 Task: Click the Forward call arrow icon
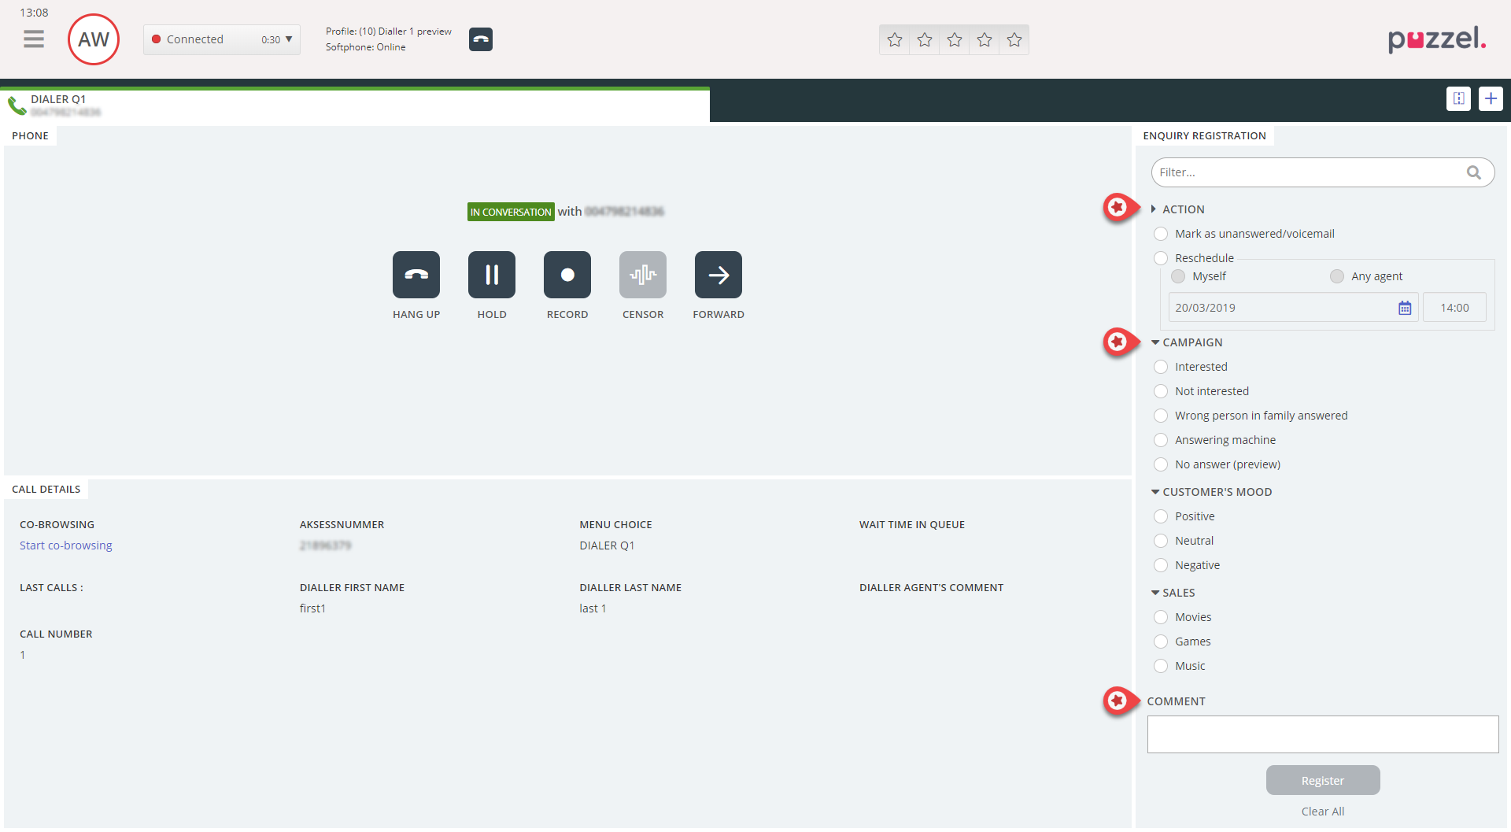(718, 275)
